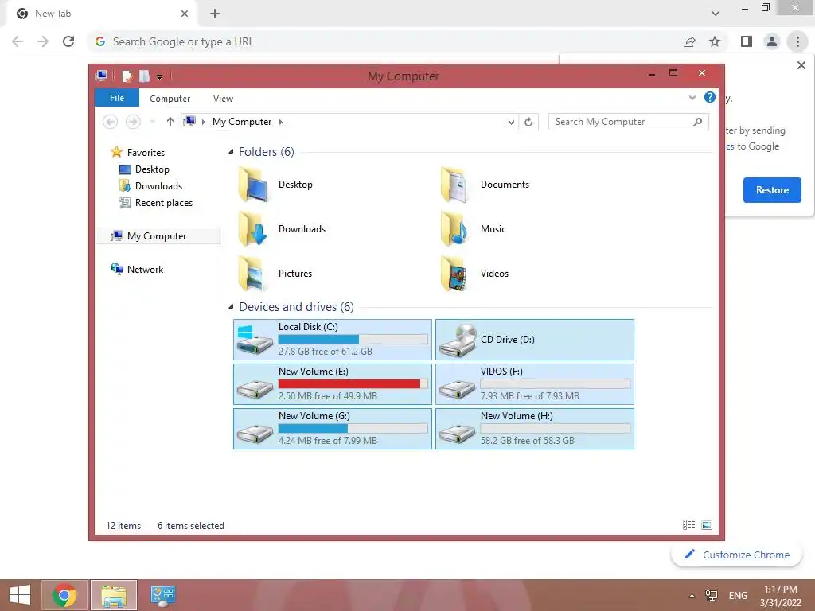Close the New Tab Chrome tab
The width and height of the screenshot is (815, 611).
click(x=185, y=14)
